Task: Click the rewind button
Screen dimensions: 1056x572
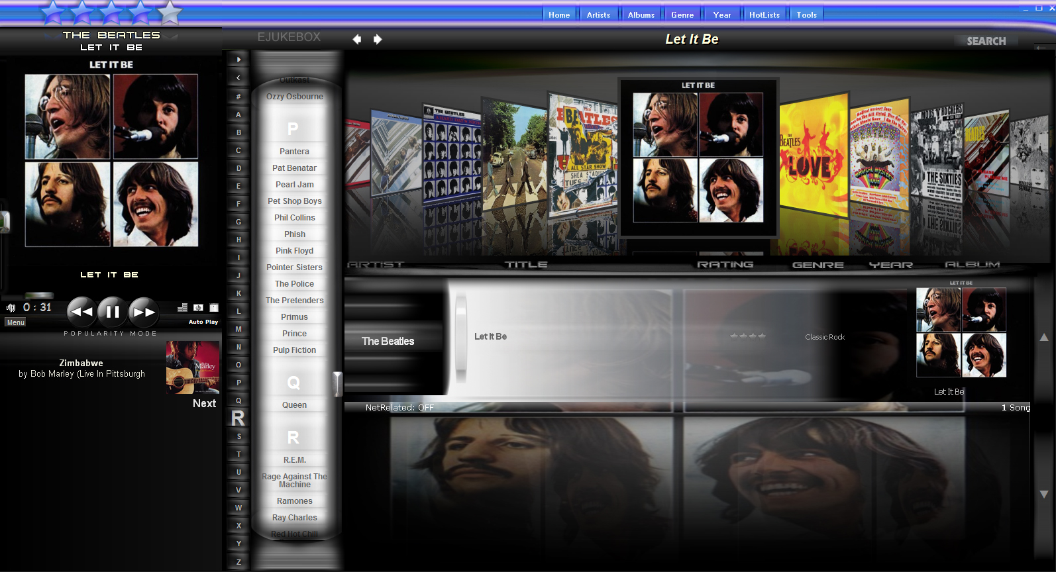Action: click(x=82, y=311)
